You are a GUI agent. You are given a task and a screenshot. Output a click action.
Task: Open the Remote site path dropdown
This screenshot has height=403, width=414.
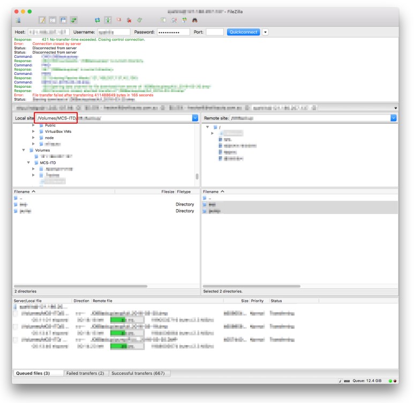click(394, 118)
